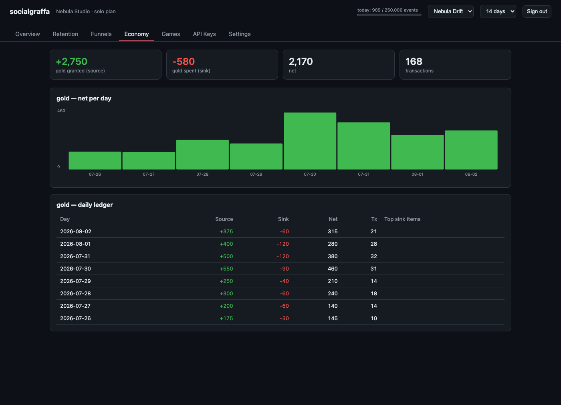The height and width of the screenshot is (405, 561).
Task: Open the Settings tab
Action: (x=240, y=34)
